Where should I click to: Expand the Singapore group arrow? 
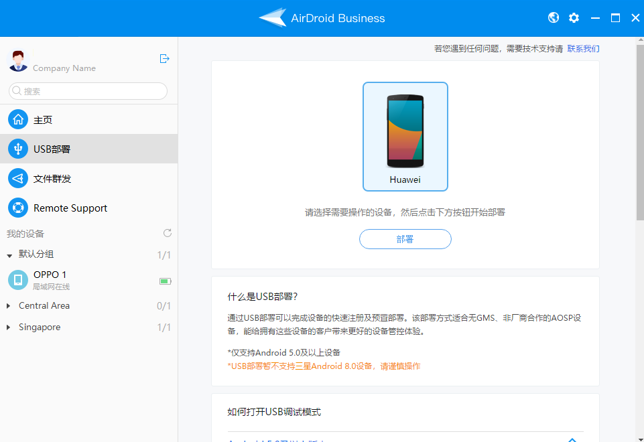8,327
